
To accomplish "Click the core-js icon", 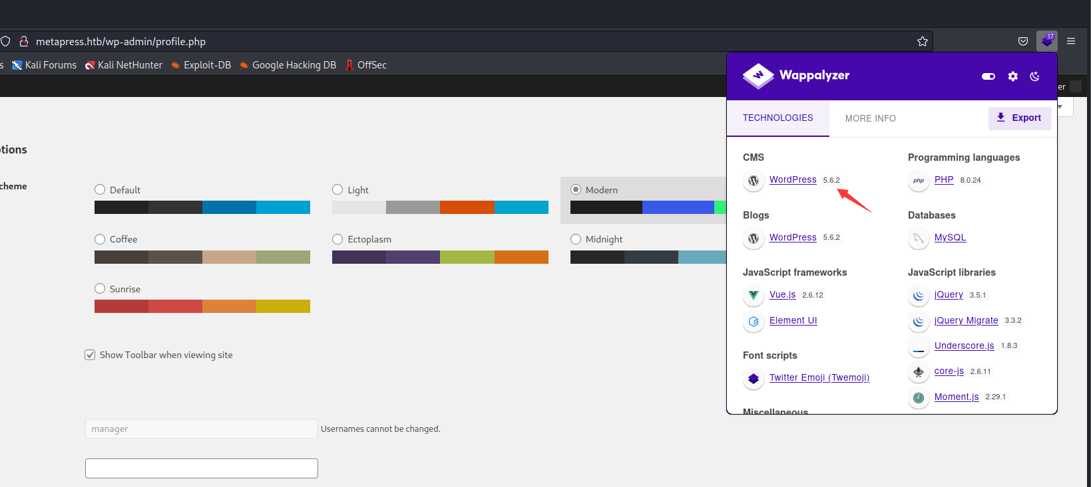I will pos(919,372).
